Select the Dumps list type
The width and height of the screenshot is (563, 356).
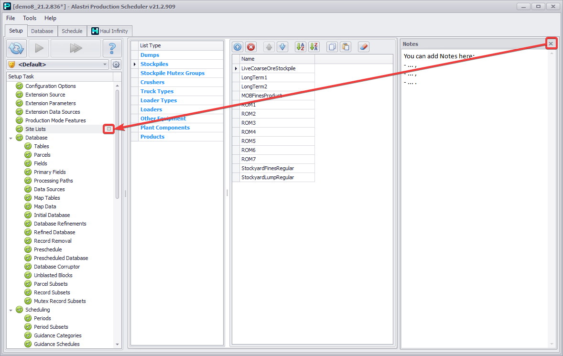150,55
